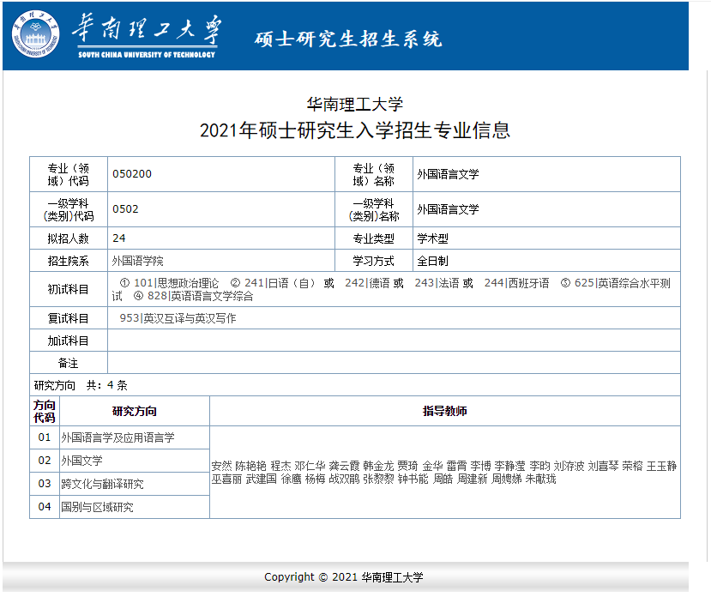
Task: Click the 学习方式 label
Action: tap(374, 261)
